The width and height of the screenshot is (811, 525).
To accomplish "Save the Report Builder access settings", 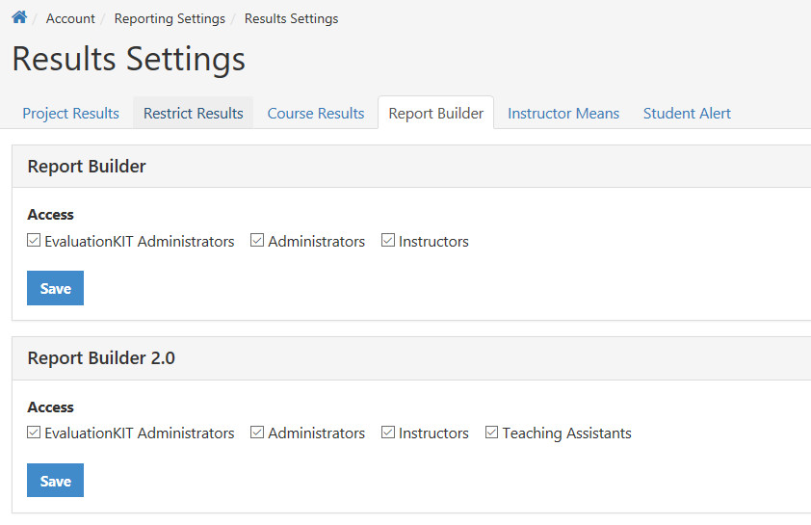I will tap(55, 288).
